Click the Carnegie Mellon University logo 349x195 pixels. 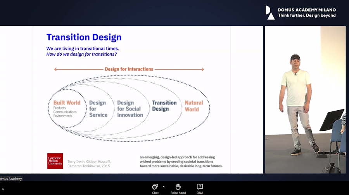tap(55, 161)
